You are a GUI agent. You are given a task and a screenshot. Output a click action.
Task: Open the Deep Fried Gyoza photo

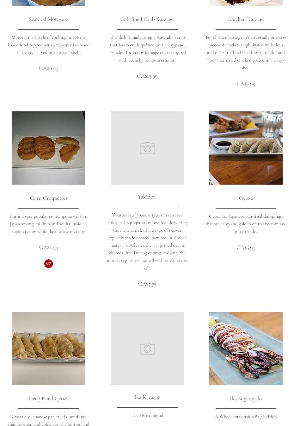tap(49, 348)
